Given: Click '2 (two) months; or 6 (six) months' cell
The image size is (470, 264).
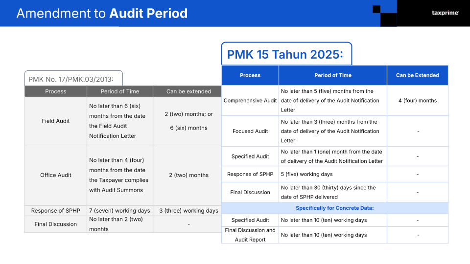Looking at the screenshot, I should tap(188, 121).
